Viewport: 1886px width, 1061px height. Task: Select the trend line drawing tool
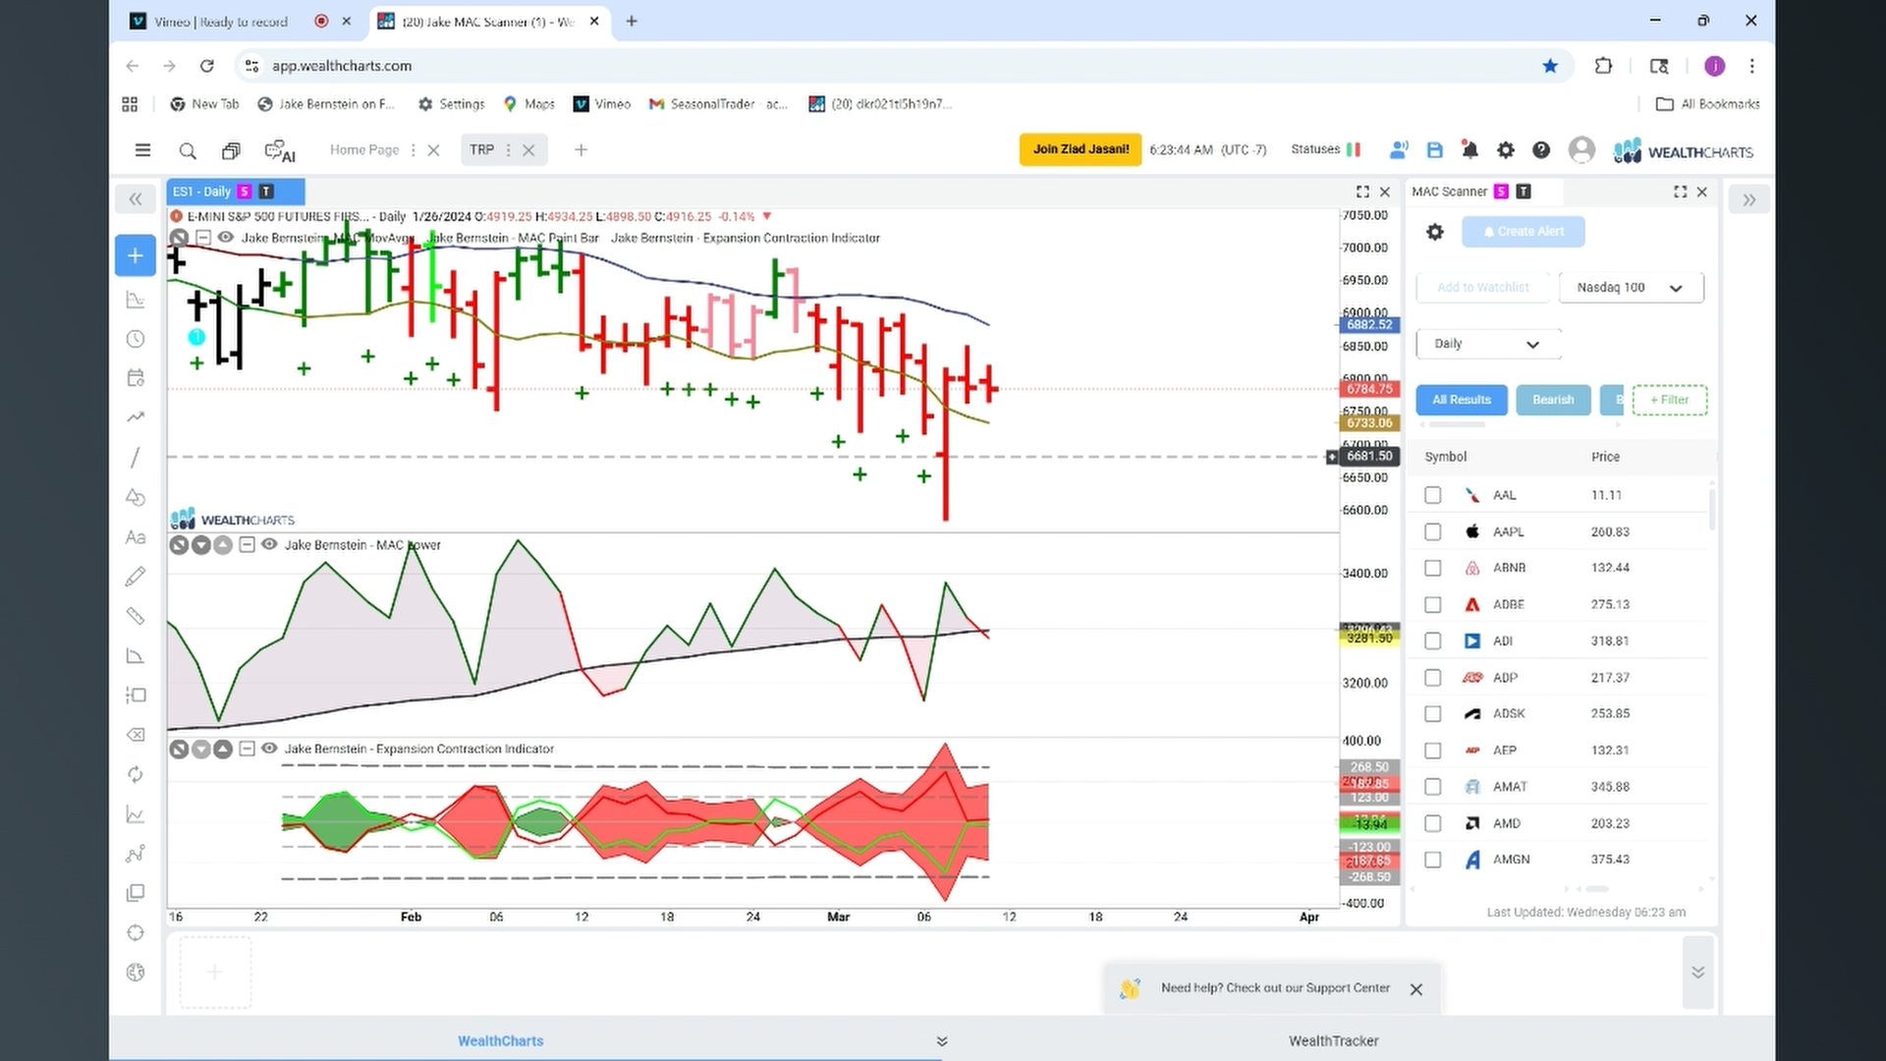136,458
